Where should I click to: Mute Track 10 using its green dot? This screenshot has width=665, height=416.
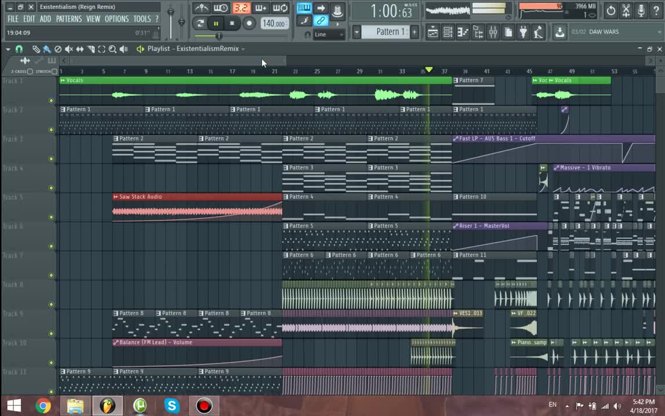(x=51, y=362)
